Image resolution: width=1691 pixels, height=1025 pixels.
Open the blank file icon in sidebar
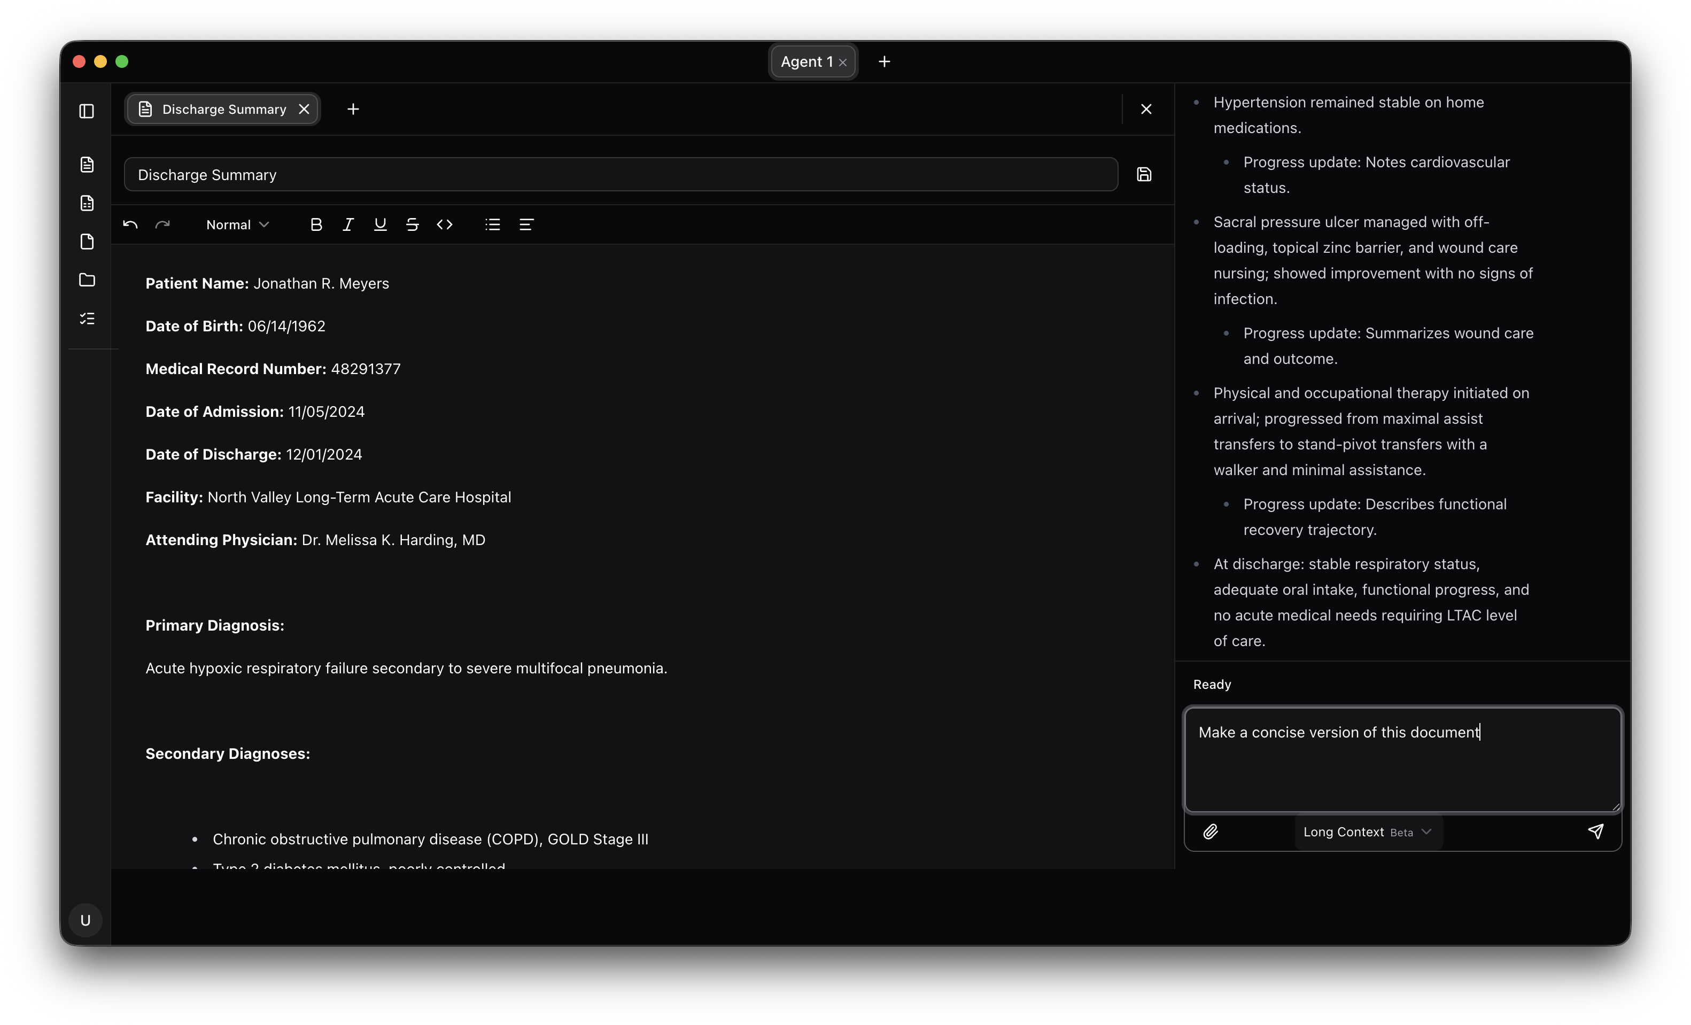click(x=87, y=242)
